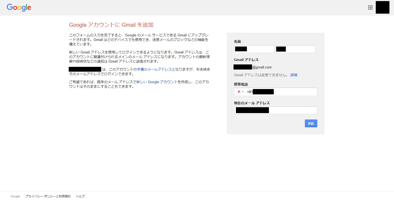The image size is (394, 200).
Task: Click the red page heading about adding Gmail
Action: point(111,25)
